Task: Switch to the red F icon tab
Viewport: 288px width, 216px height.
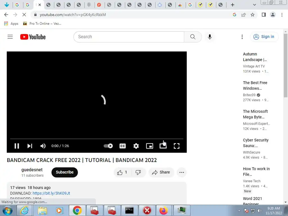Action: (99, 5)
